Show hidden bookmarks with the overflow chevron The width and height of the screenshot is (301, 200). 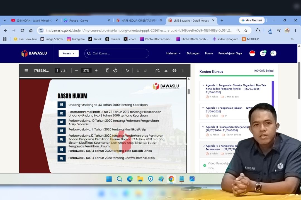[x=292, y=39]
